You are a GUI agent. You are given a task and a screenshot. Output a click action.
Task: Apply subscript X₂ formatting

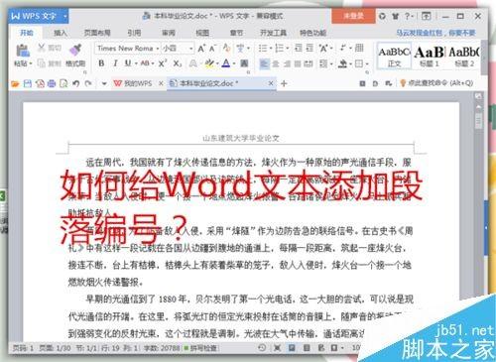click(178, 63)
